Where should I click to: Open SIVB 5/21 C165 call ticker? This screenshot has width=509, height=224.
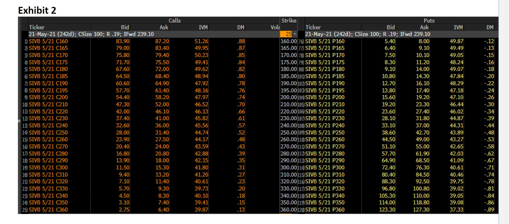(48, 48)
